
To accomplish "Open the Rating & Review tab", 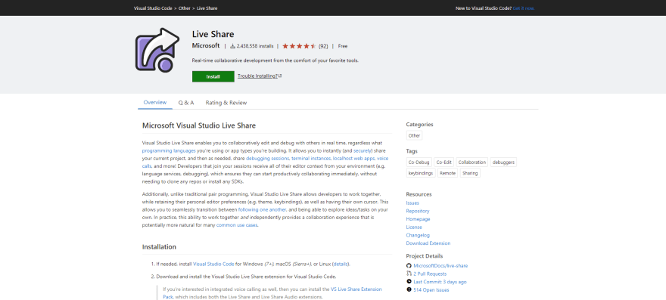I will point(226,103).
